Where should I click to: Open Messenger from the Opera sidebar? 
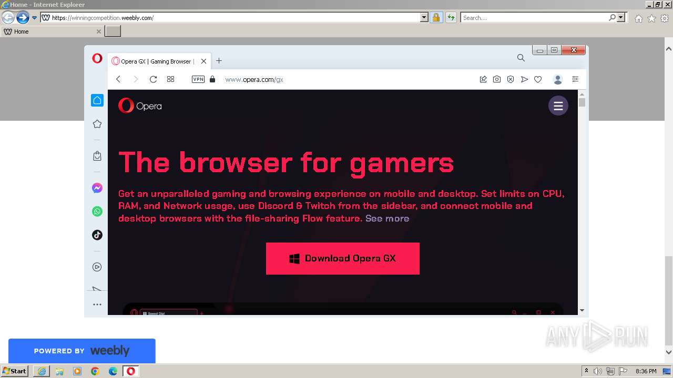click(97, 188)
